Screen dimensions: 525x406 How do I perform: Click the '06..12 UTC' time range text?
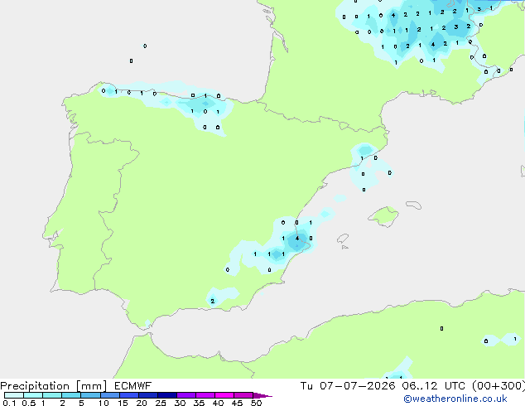(x=434, y=386)
